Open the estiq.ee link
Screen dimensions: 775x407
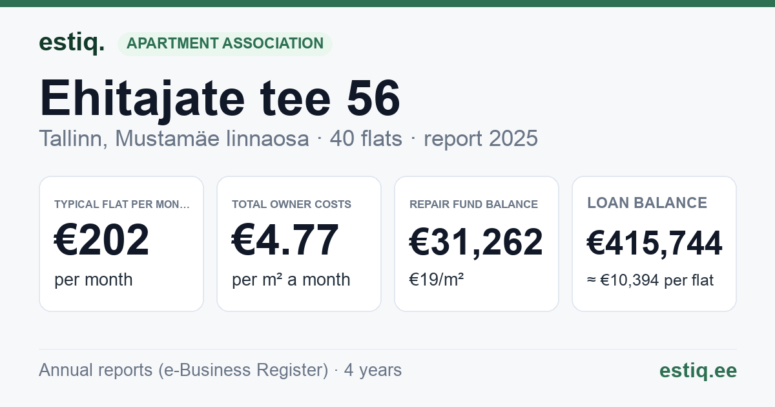pos(697,370)
